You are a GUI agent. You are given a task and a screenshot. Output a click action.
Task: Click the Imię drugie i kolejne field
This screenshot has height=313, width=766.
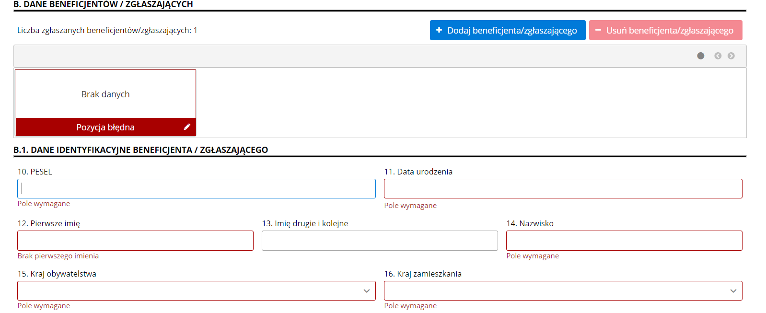tap(380, 241)
